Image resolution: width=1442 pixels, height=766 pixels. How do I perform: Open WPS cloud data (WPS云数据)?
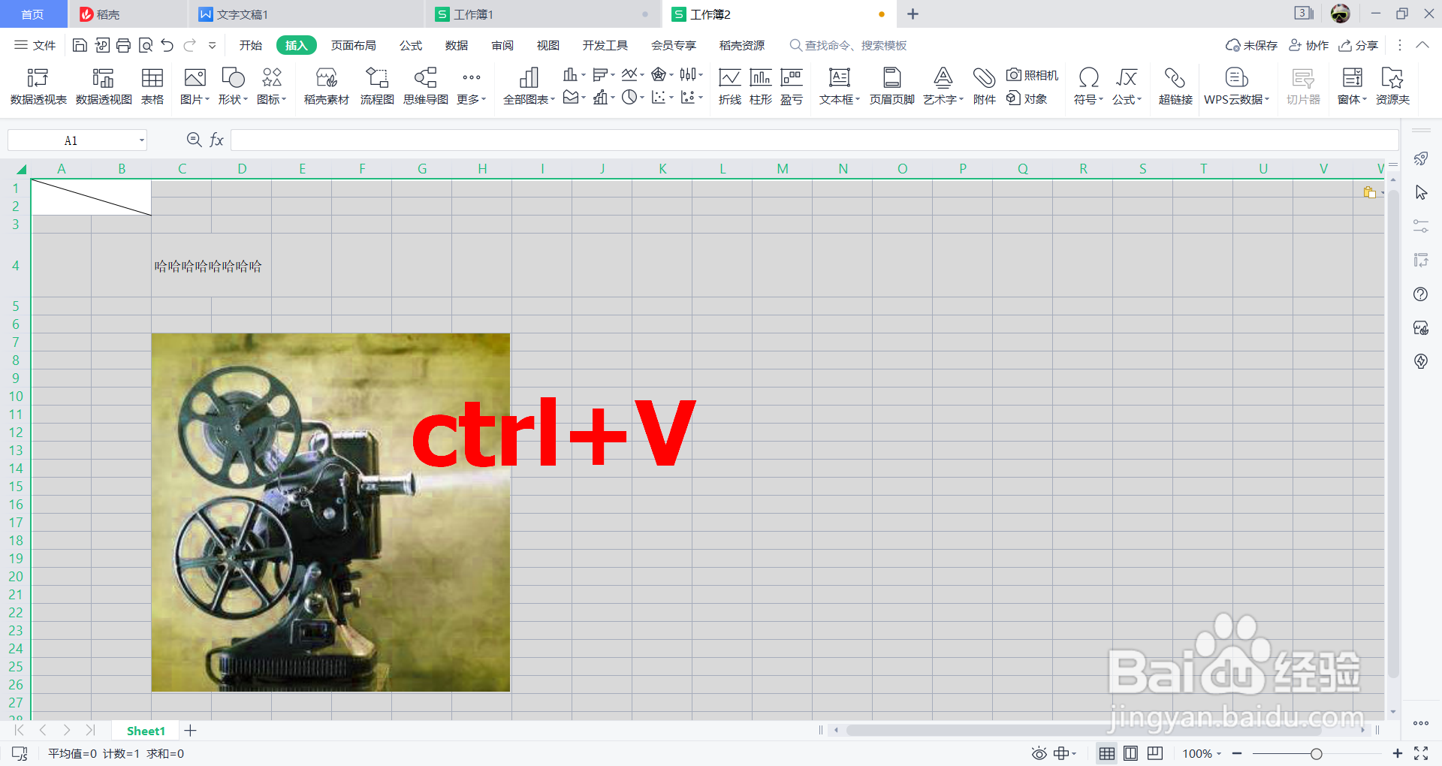[1237, 86]
